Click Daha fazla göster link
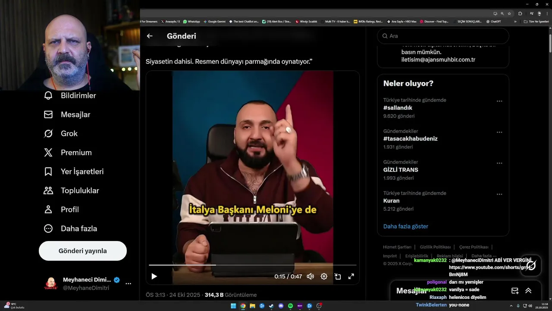The width and height of the screenshot is (552, 311). pyautogui.click(x=406, y=226)
